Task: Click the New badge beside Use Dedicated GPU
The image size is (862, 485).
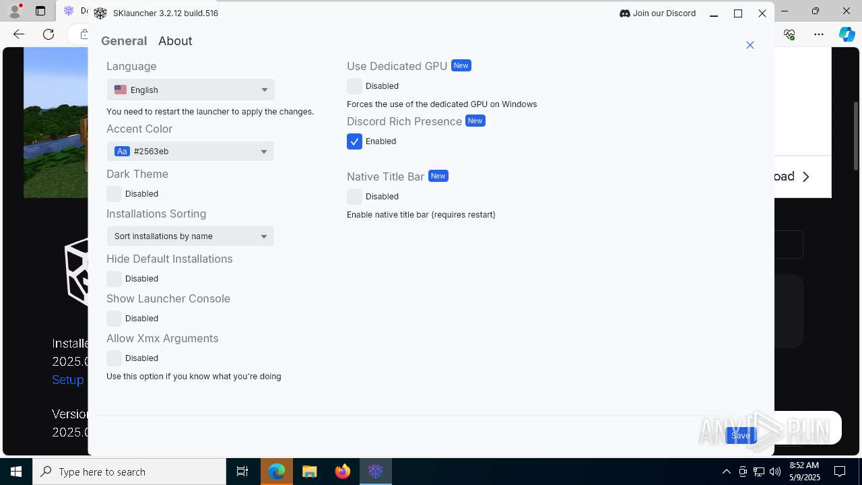Action: pos(461,65)
